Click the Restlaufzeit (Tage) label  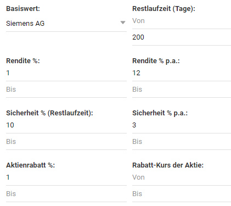[164, 9]
